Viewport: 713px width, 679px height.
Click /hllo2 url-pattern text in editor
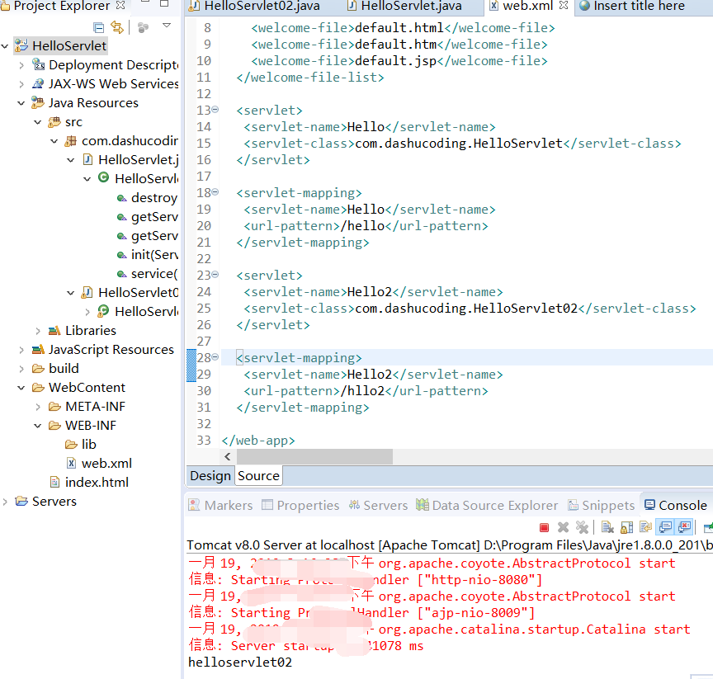[362, 391]
